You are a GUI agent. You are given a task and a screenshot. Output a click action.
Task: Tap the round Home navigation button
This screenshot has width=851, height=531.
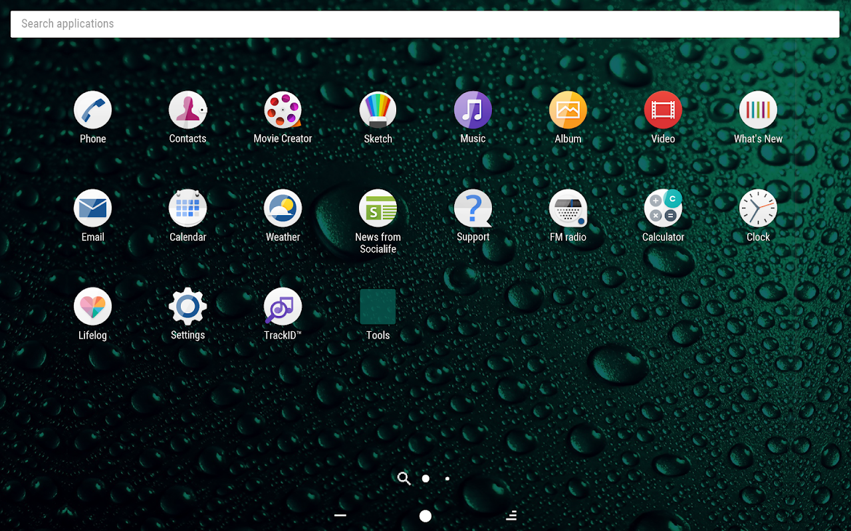point(425,516)
